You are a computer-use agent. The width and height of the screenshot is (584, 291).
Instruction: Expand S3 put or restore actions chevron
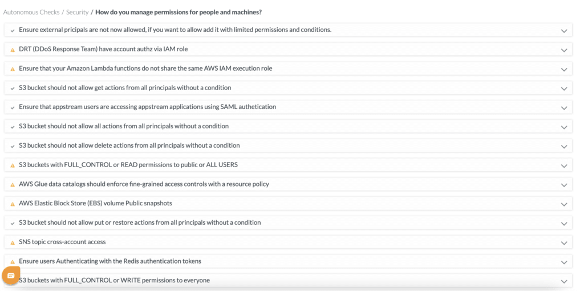click(563, 223)
